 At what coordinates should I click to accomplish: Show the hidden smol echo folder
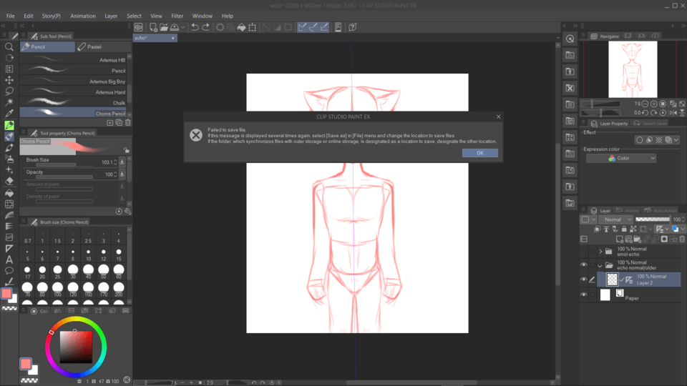584,251
